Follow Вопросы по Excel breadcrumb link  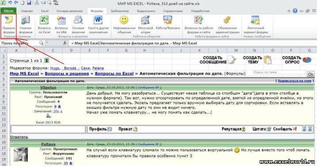point(114,73)
